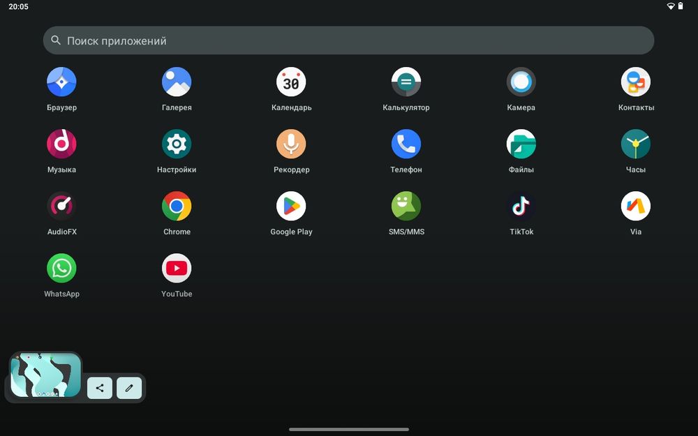
Task: Open Настройки settings app
Action: 177,144
